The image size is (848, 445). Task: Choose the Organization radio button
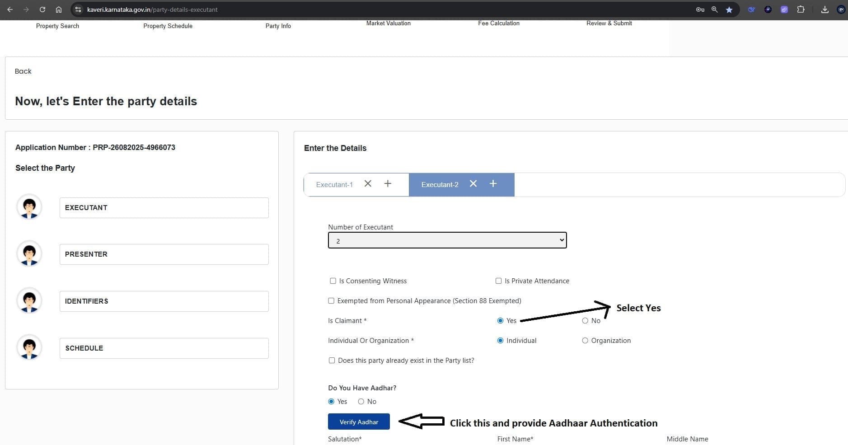coord(585,341)
